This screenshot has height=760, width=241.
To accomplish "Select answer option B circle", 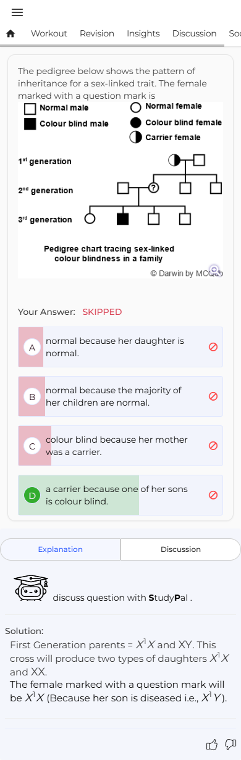I will (32, 396).
